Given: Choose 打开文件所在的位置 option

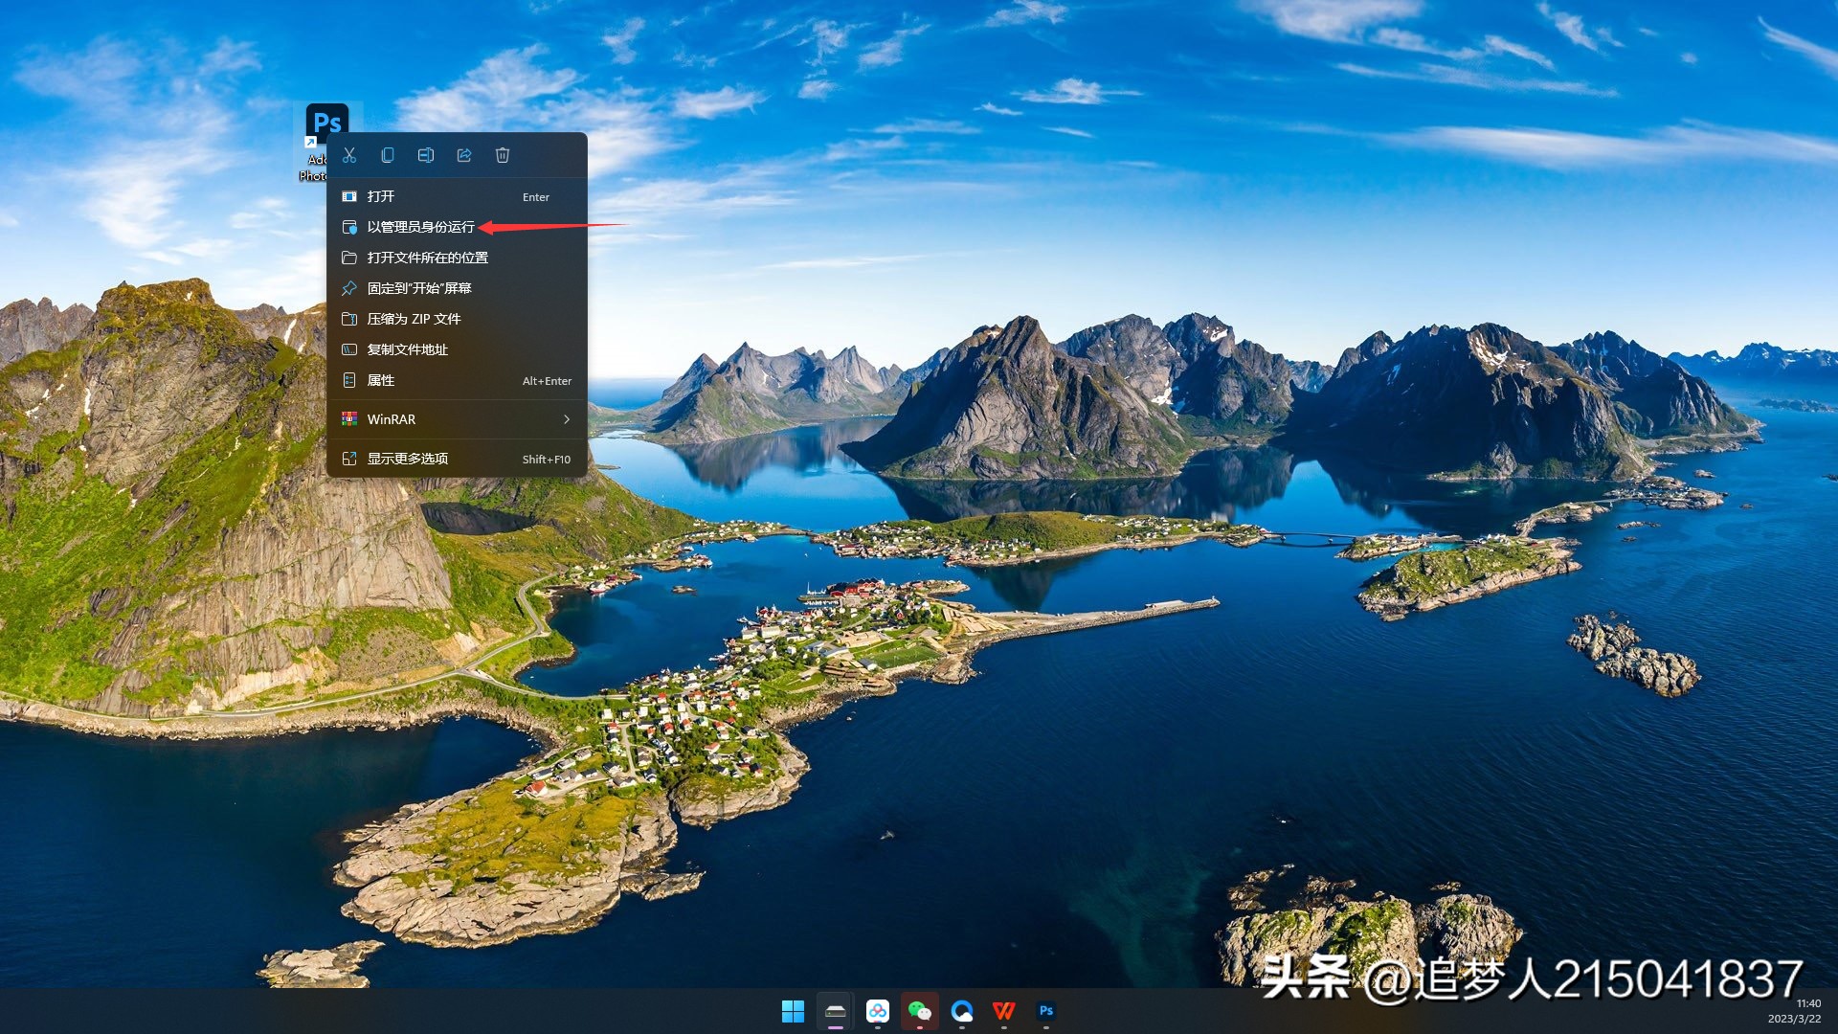Looking at the screenshot, I should point(427,258).
